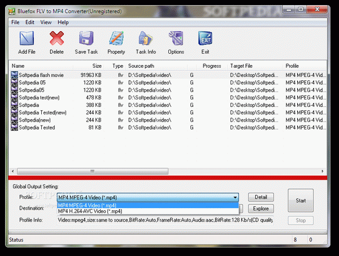Open the File menu
Screen dimensions: 339x256
tap(15, 22)
